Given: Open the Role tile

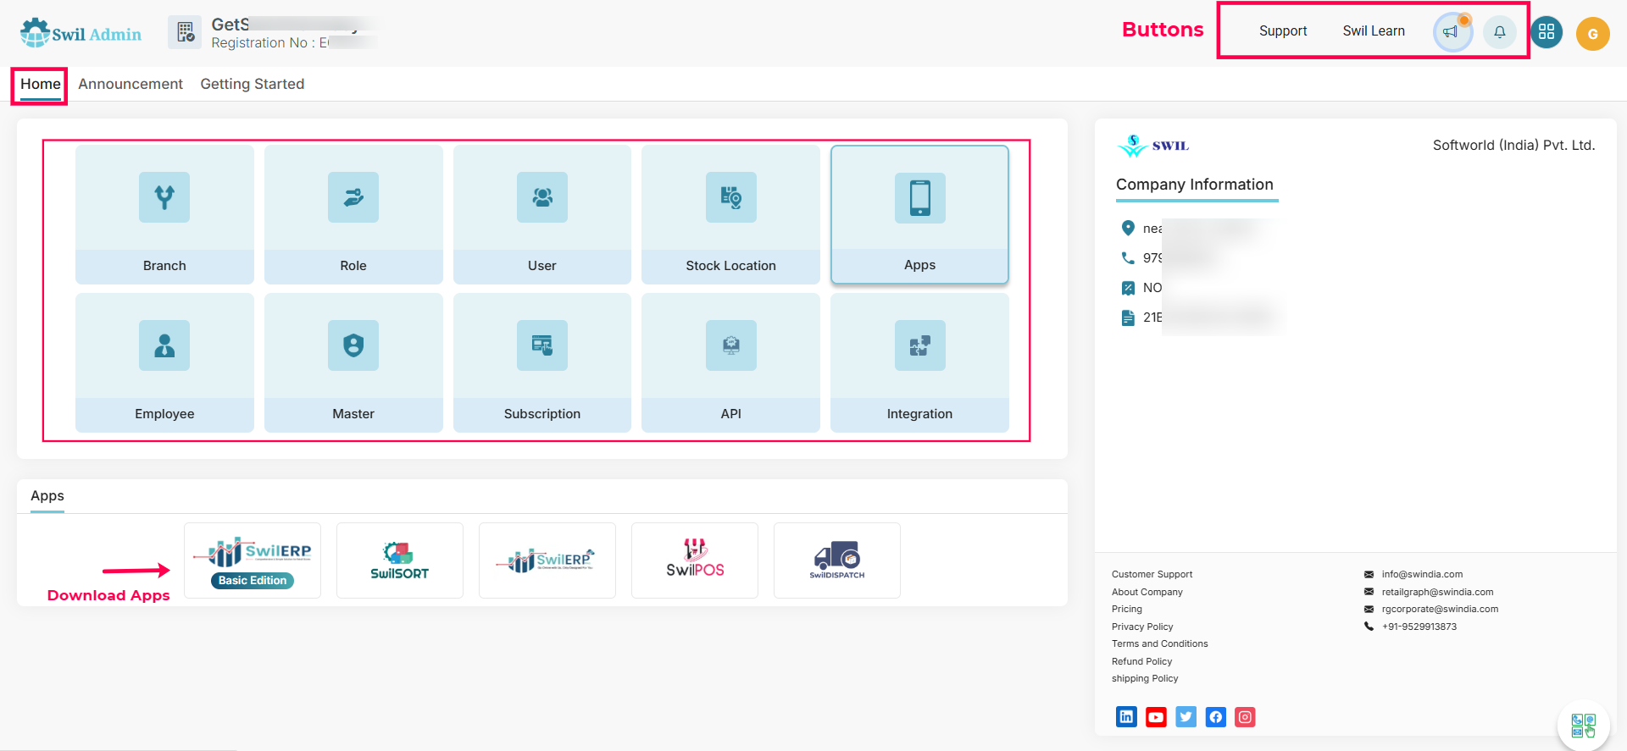Looking at the screenshot, I should 353,214.
